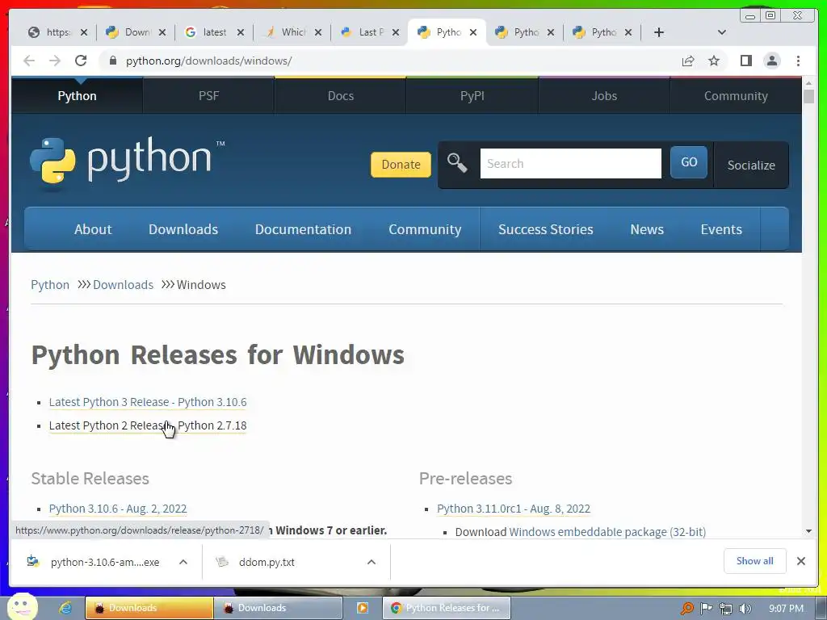Image resolution: width=827 pixels, height=620 pixels.
Task: Open Python 3.10.6 - Aug. 2, 2022 link
Action: click(x=118, y=509)
